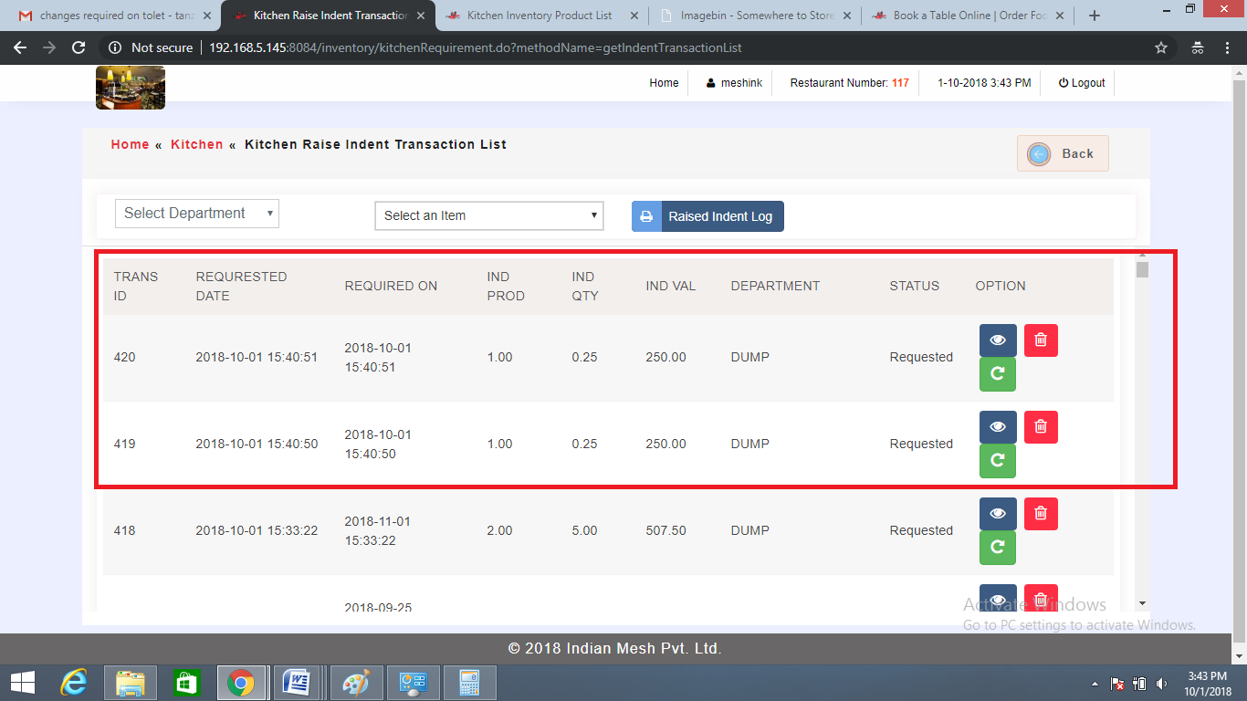Viewport: 1247px width, 701px height.
Task: Click green refresh icon for transaction 418
Action: pos(998,548)
